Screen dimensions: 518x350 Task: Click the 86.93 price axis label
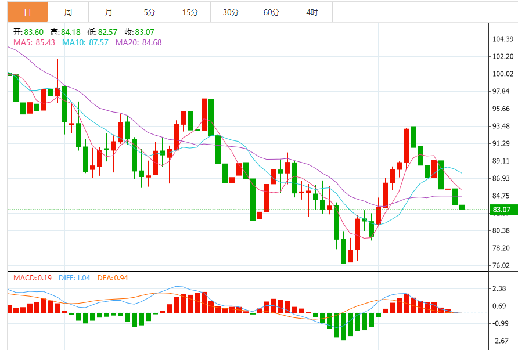click(x=501, y=178)
